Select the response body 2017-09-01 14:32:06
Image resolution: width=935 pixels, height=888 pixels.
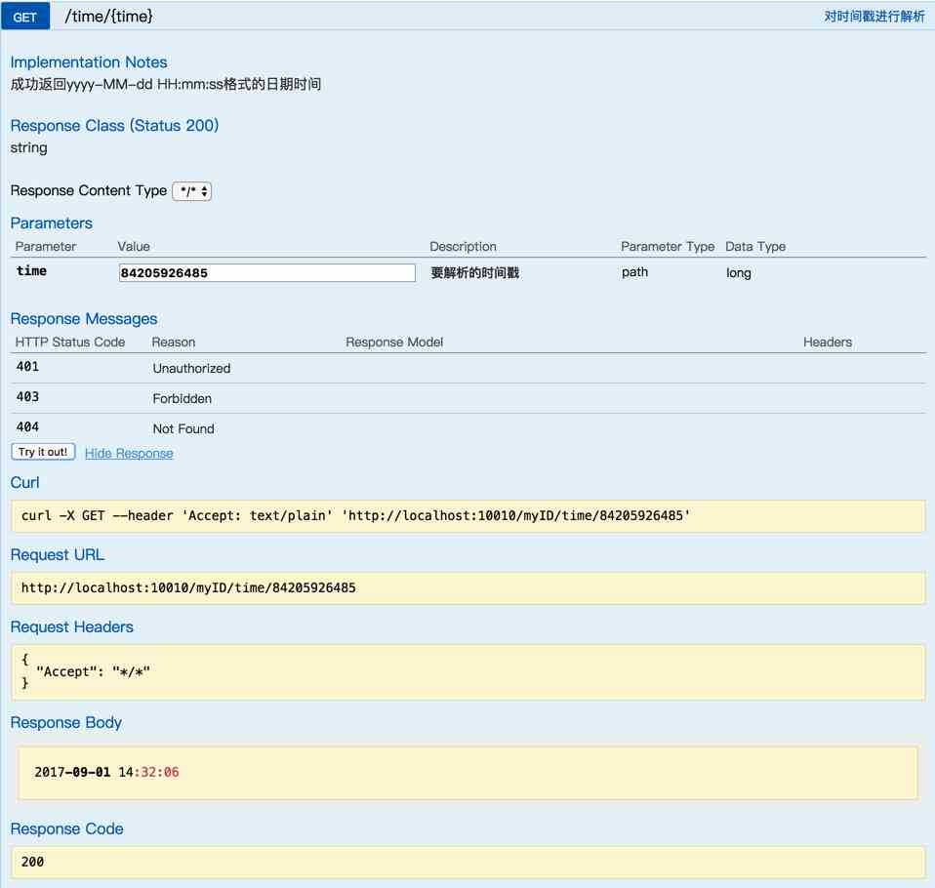[x=106, y=772]
